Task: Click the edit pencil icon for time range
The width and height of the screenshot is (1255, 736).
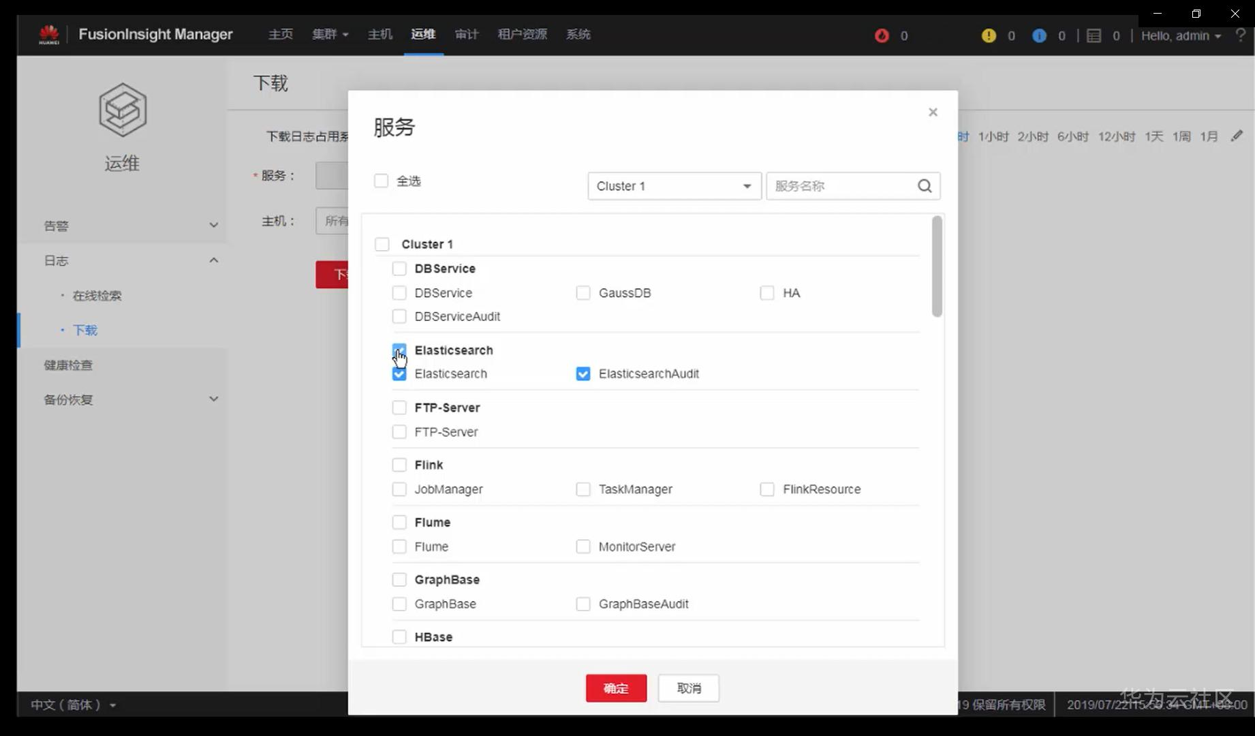Action: click(1237, 136)
